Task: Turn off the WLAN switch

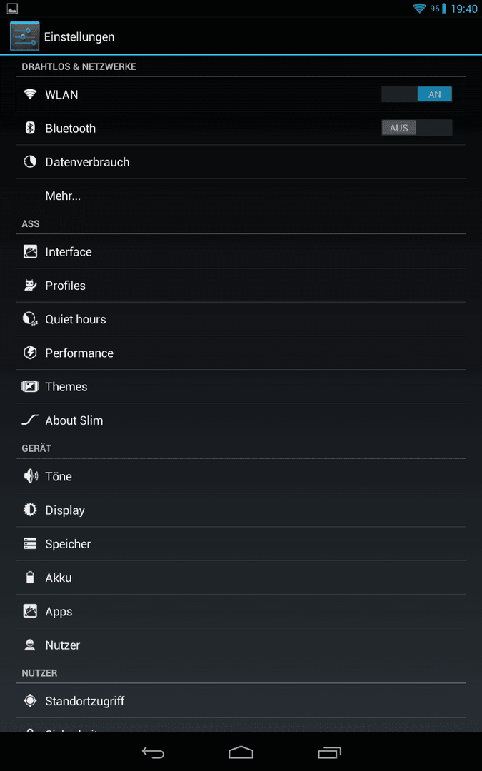Action: click(x=416, y=94)
